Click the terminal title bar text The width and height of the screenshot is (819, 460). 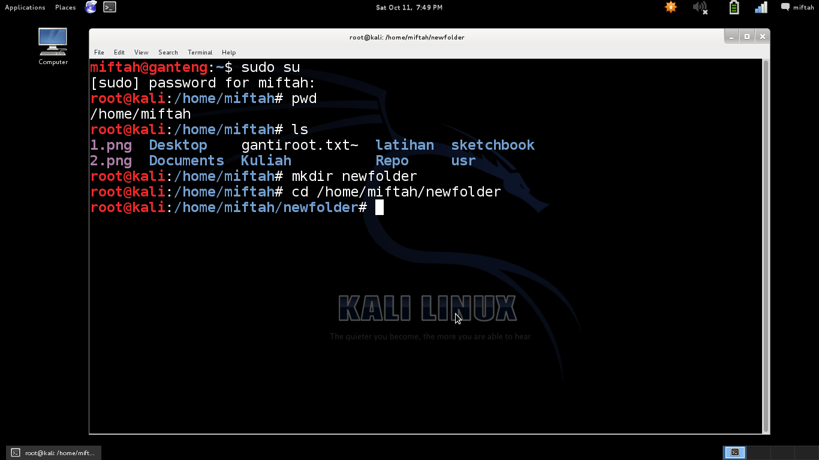click(x=407, y=37)
